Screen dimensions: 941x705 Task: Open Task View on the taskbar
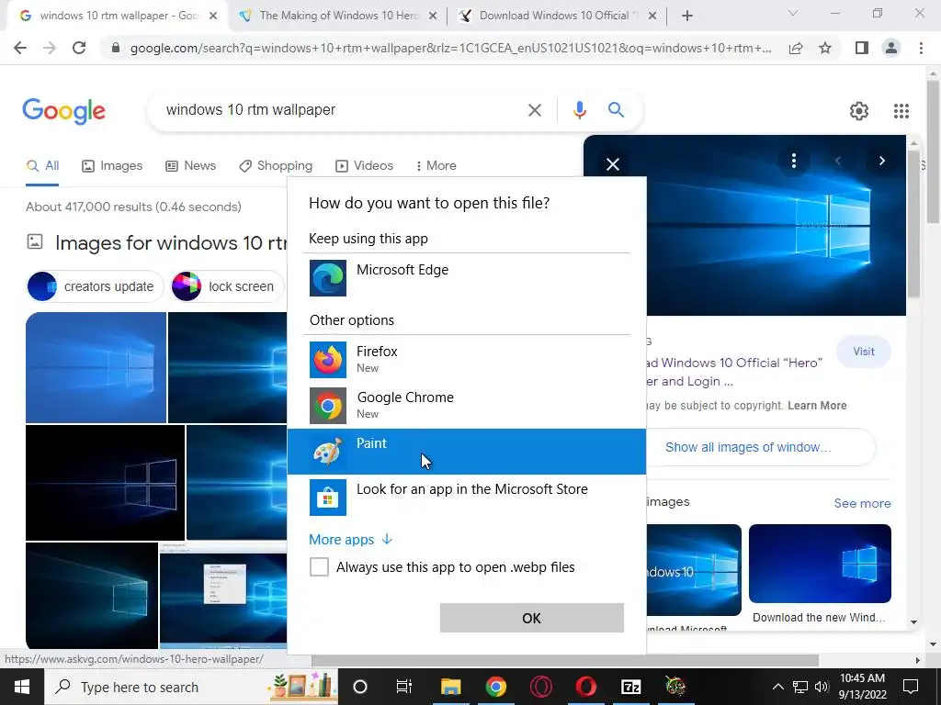[x=404, y=687]
